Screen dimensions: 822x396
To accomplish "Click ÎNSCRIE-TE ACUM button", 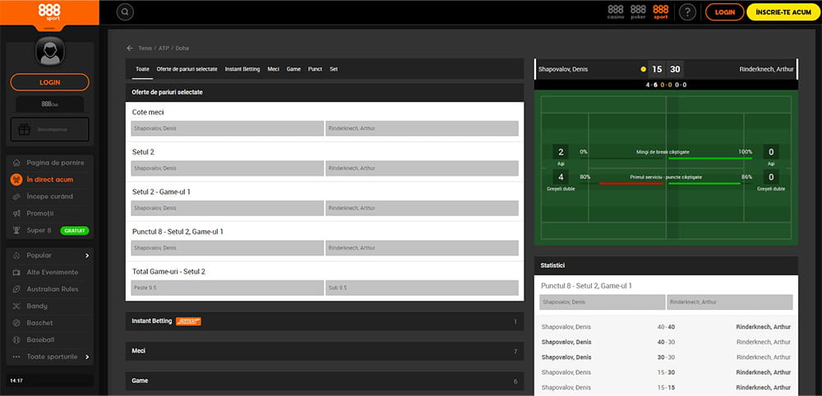I will [x=783, y=12].
